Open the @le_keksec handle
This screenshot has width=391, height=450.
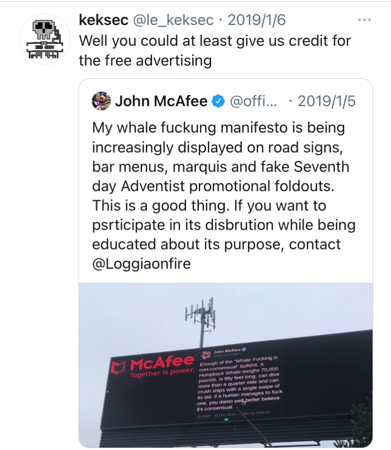173,20
